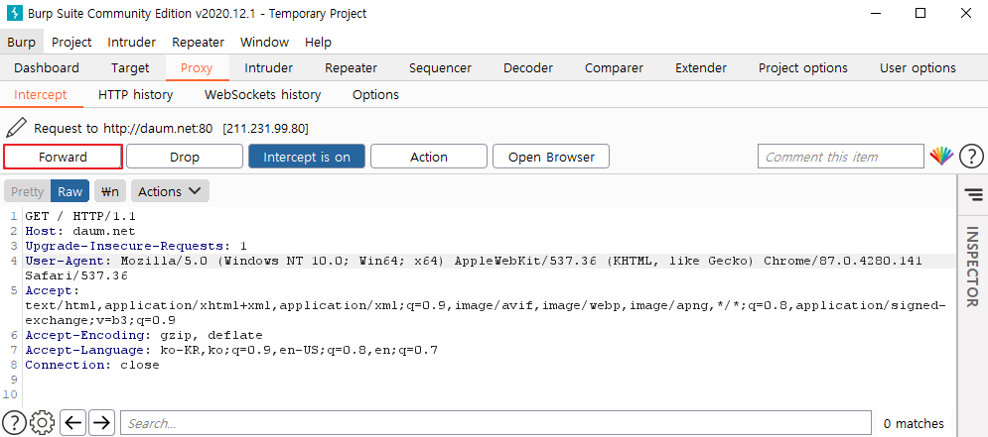Switch to Pretty message view
The width and height of the screenshot is (988, 437).
[x=27, y=191]
